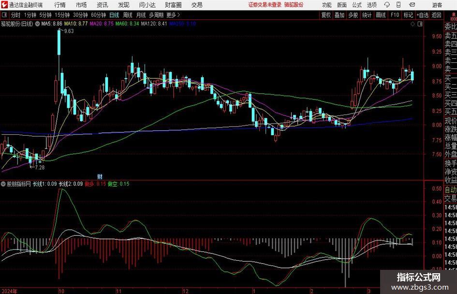Open the 财富圈 menu
The height and width of the screenshot is (294, 457).
click(x=173, y=5)
